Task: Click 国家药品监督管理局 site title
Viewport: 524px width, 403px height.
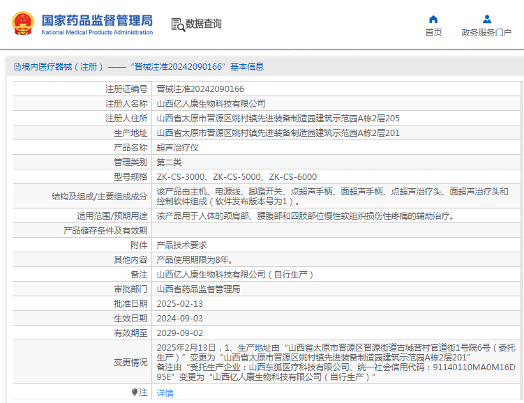Action: coord(97,20)
